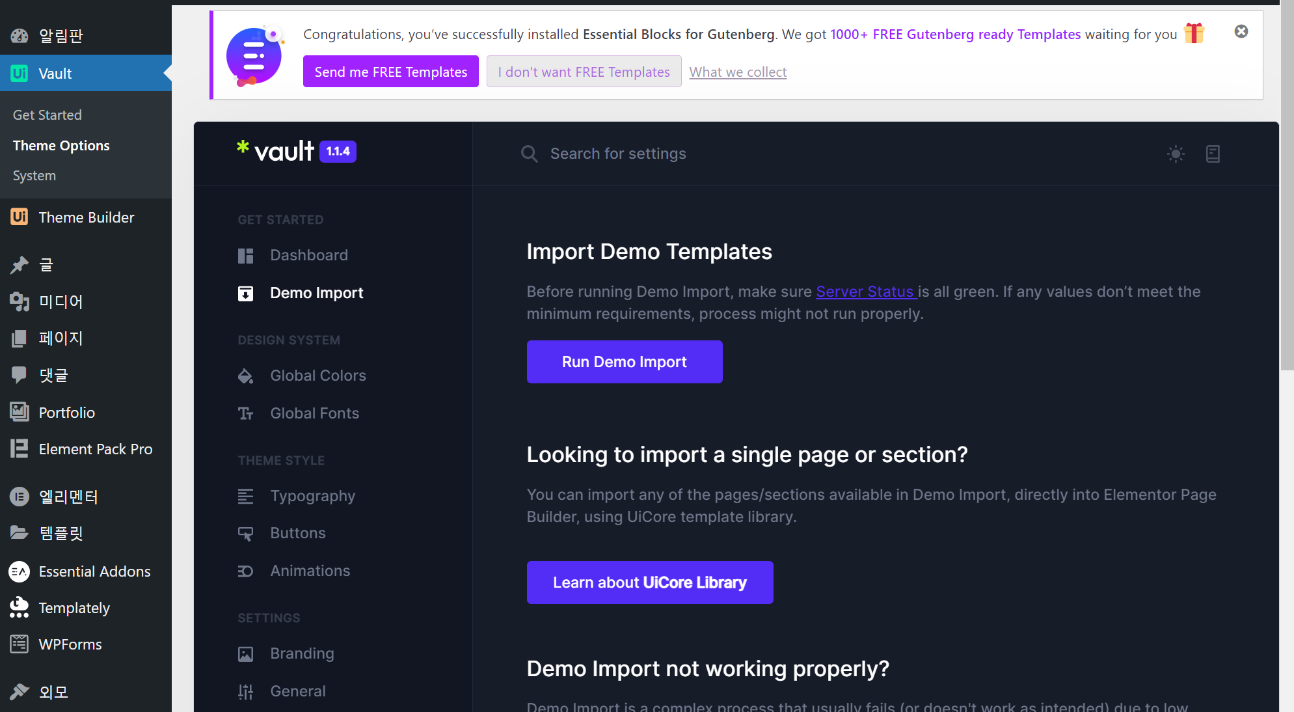
Task: Open General settings menu item
Action: pyautogui.click(x=297, y=691)
